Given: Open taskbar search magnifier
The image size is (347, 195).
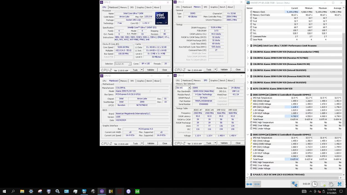Looking at the screenshot, I should [13, 191].
